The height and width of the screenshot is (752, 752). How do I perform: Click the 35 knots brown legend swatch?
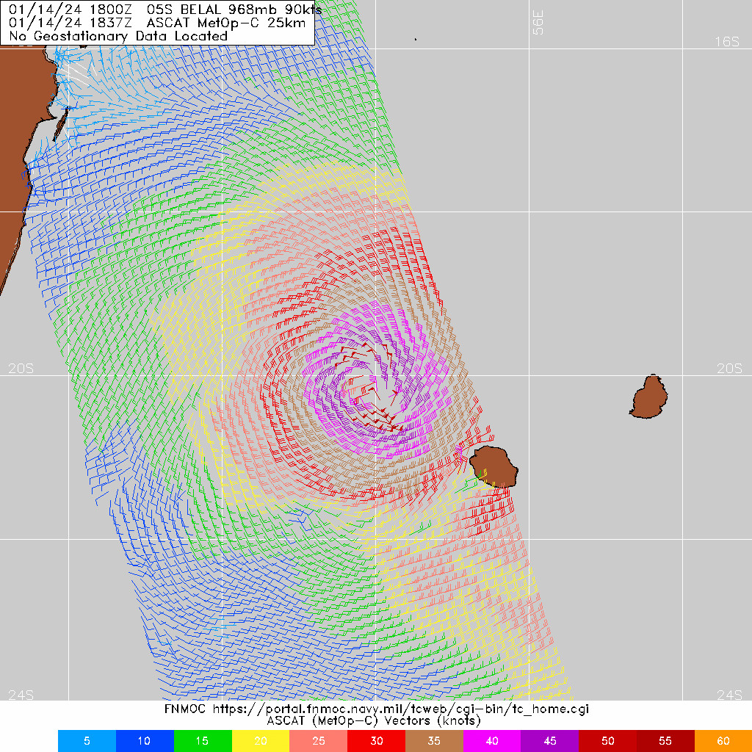click(x=435, y=740)
